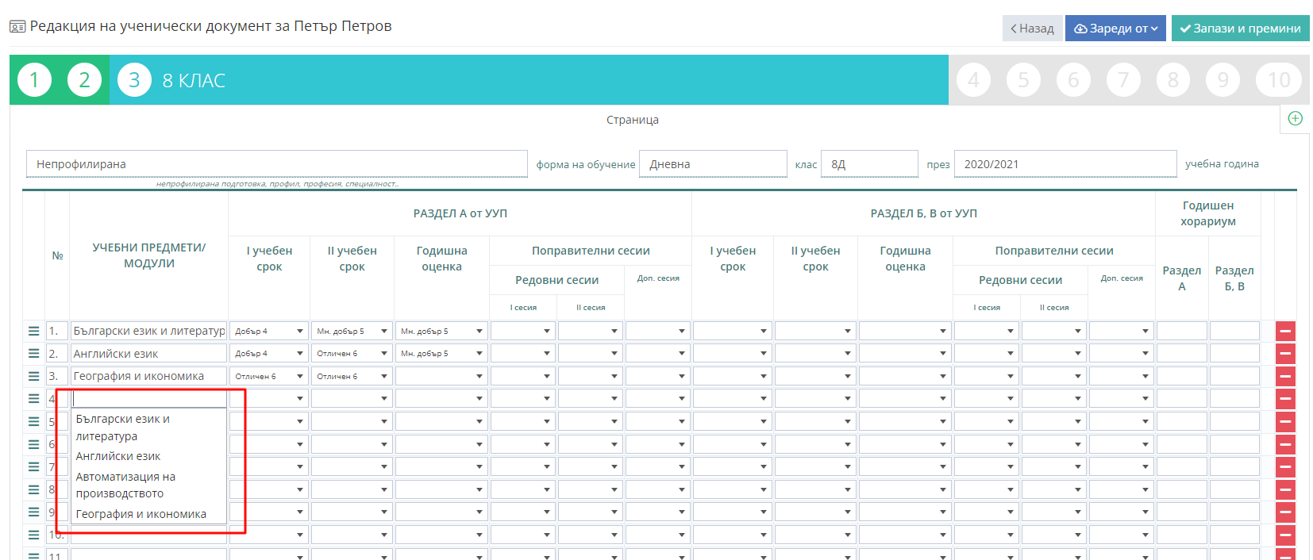This screenshot has width=1313, height=560.
Task: Choose География и икономика from suggestion list
Action: [149, 514]
